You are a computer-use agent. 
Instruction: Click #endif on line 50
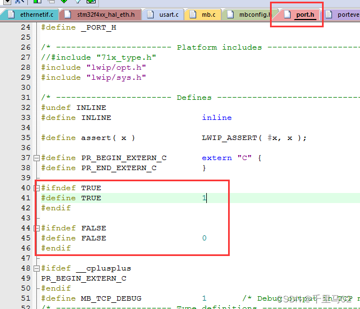tap(56, 288)
